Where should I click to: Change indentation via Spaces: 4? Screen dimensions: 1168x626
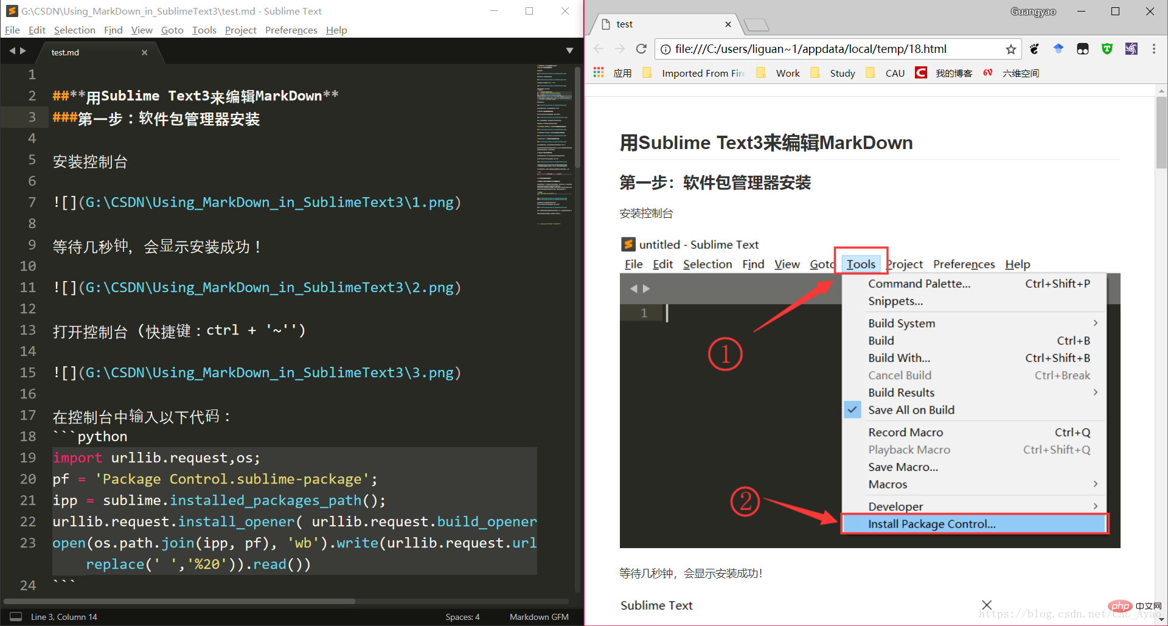coord(462,617)
